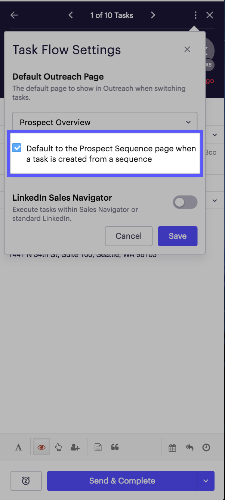Screen dimensions: 225x500
Task: Enable click tracking with the finger icon
Action: pos(58,447)
